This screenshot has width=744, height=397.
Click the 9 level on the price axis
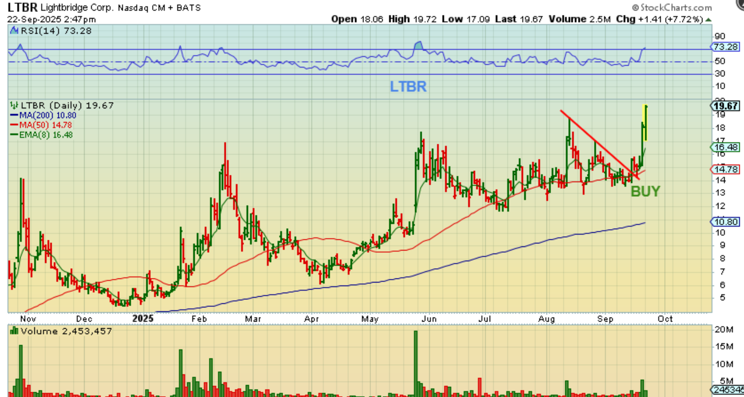(722, 245)
